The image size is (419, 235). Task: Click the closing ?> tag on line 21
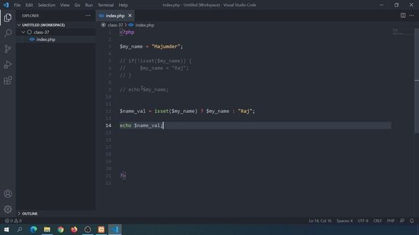pyautogui.click(x=122, y=176)
